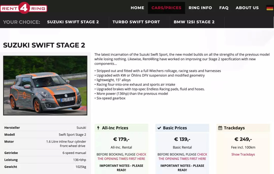Go to RING INFO page
This screenshot has width=274, height=174.
200,8
